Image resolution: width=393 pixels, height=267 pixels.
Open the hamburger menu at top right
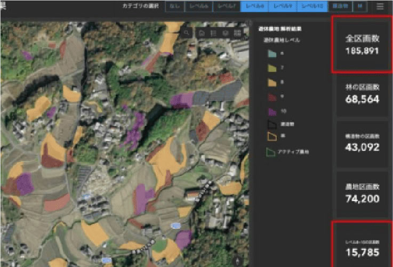pyautogui.click(x=380, y=6)
